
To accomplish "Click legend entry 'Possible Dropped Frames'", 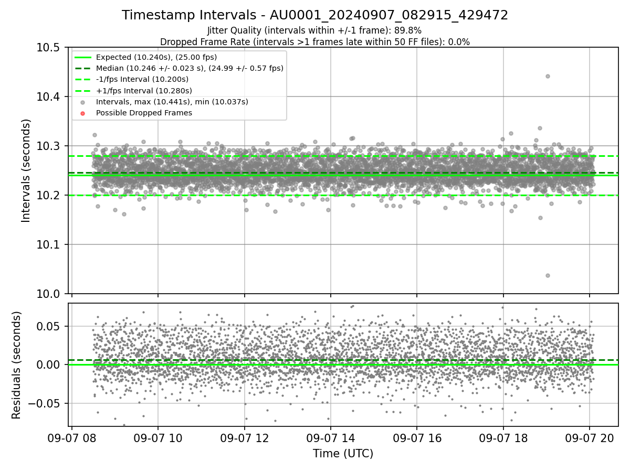I will coord(144,113).
